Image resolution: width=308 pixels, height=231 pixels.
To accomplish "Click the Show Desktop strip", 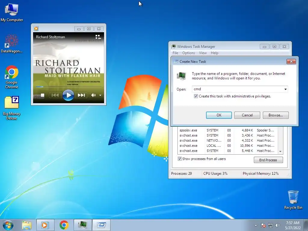I will coord(306,225).
